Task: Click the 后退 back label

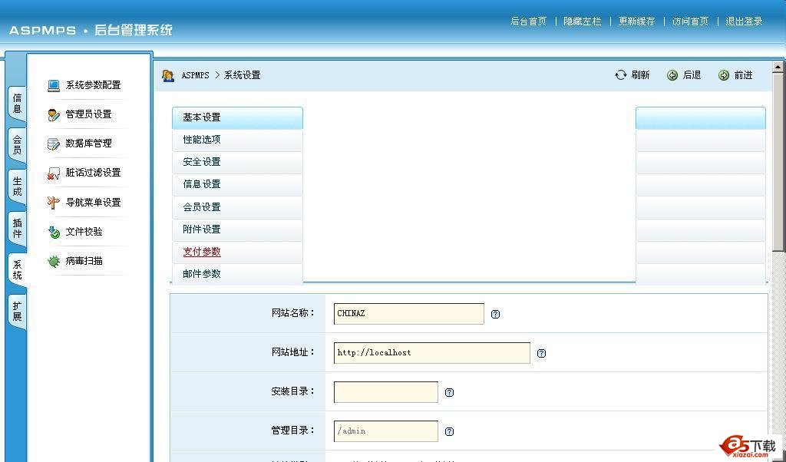Action: pyautogui.click(x=692, y=75)
